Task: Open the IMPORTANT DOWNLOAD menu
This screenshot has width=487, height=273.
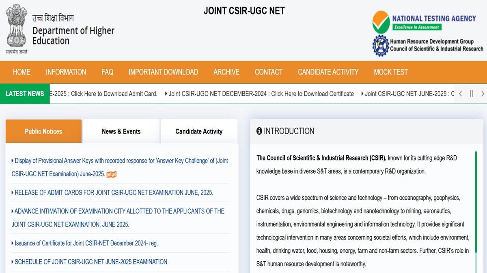Action: (x=163, y=72)
